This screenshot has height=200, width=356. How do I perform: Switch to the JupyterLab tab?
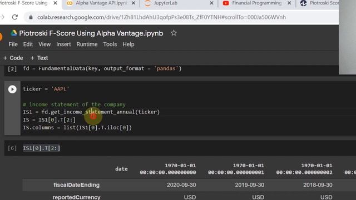[165, 3]
